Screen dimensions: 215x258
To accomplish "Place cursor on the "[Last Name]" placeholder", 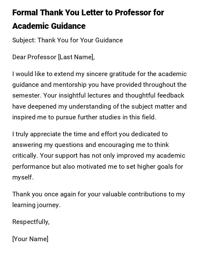I will 76,57.
